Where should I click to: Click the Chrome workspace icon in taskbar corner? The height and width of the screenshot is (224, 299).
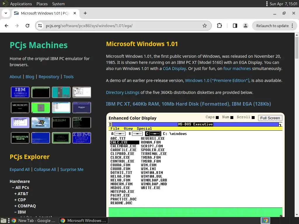coord(265,220)
